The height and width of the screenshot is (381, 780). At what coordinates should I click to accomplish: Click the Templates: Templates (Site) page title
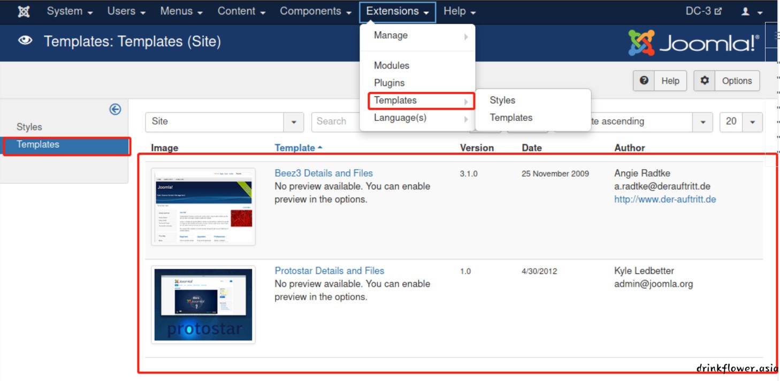132,41
